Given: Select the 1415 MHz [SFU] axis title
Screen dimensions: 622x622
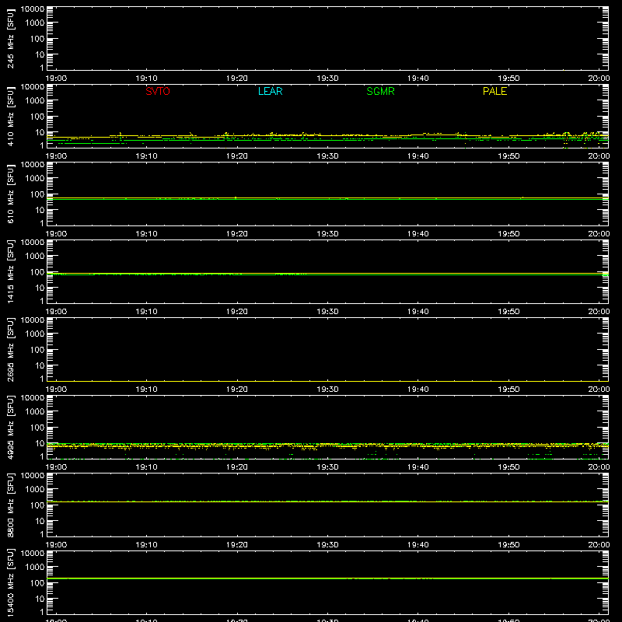Looking at the screenshot, I should pyautogui.click(x=10, y=271).
